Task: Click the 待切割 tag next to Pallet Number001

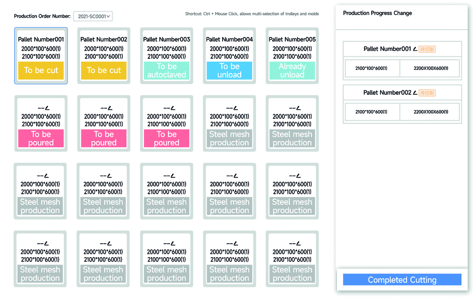Action: click(427, 49)
